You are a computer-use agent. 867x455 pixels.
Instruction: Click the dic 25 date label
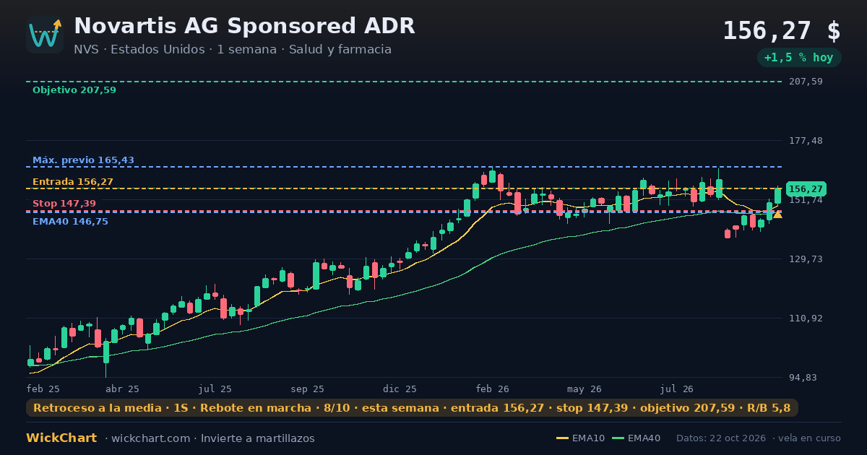400,389
